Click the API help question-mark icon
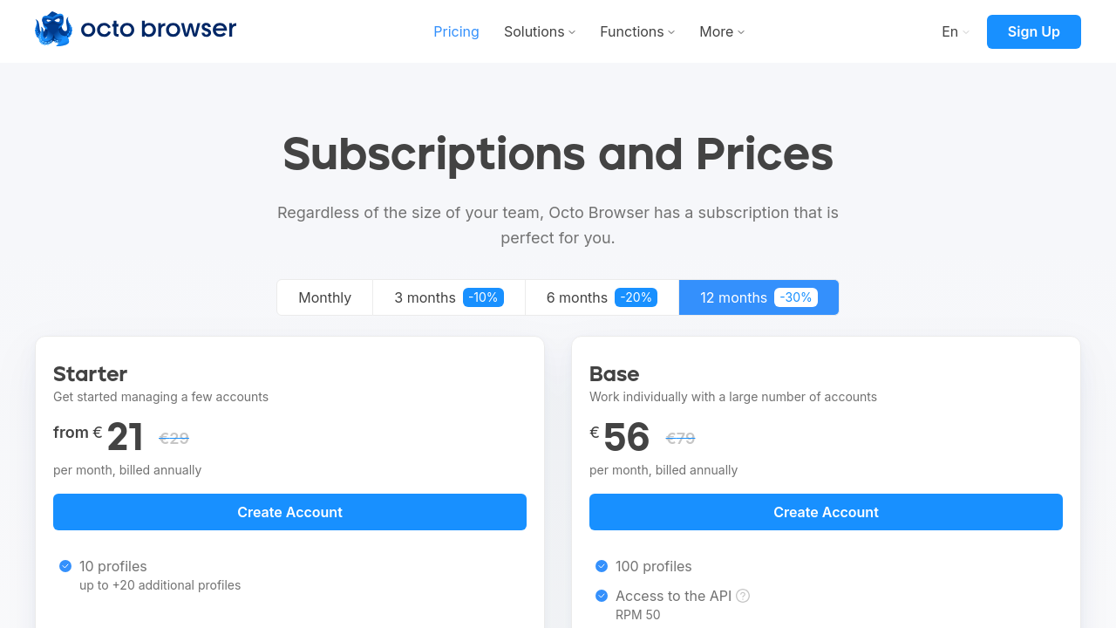Viewport: 1116px width, 628px height. [x=743, y=596]
